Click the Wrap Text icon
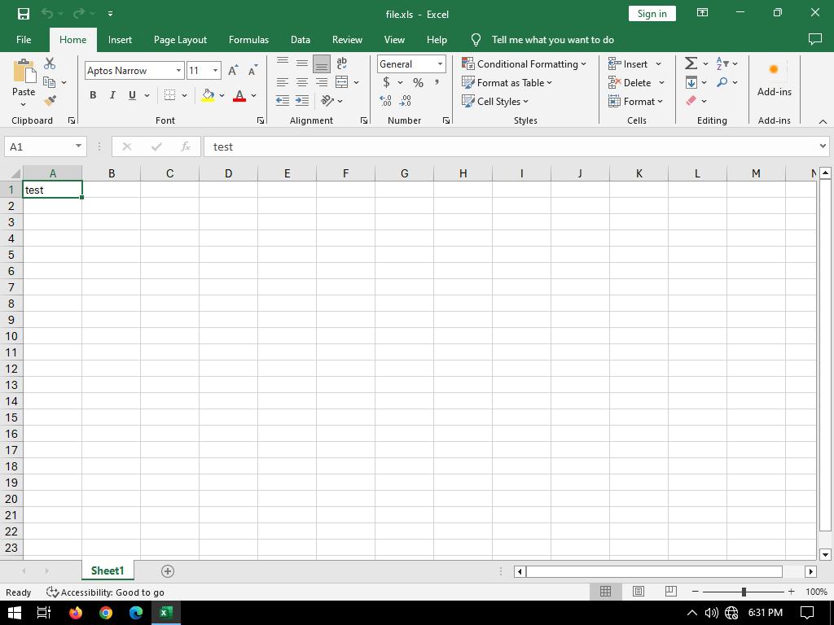This screenshot has width=834, height=625. [342, 63]
